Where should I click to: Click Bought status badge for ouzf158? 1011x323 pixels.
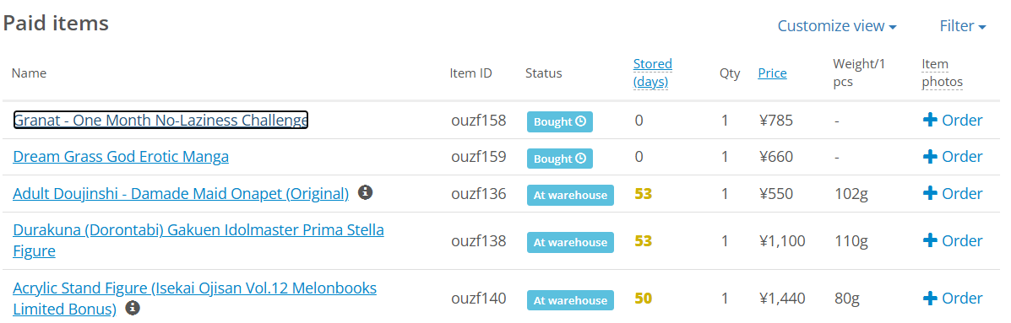point(560,121)
